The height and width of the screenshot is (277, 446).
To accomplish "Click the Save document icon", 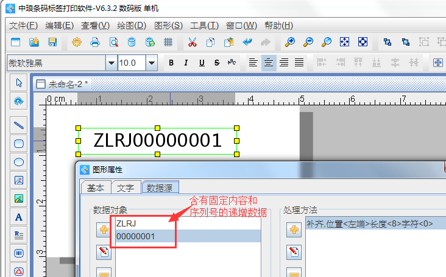I will (x=52, y=42).
